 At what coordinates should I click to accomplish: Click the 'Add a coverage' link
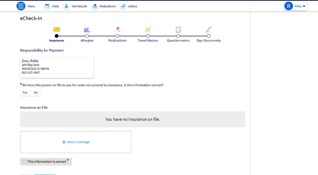pos(76,142)
